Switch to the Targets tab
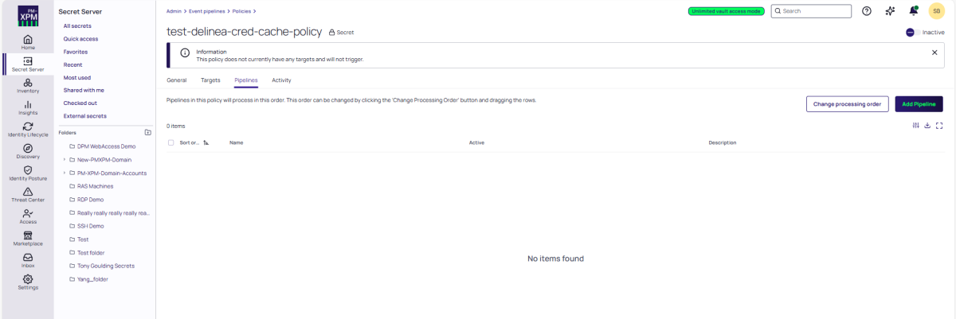The width and height of the screenshot is (956, 319). coord(210,80)
